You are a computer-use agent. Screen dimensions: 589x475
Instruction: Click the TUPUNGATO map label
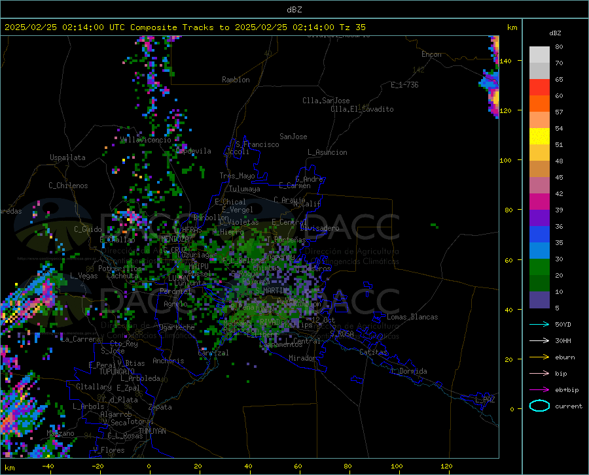click(x=117, y=372)
